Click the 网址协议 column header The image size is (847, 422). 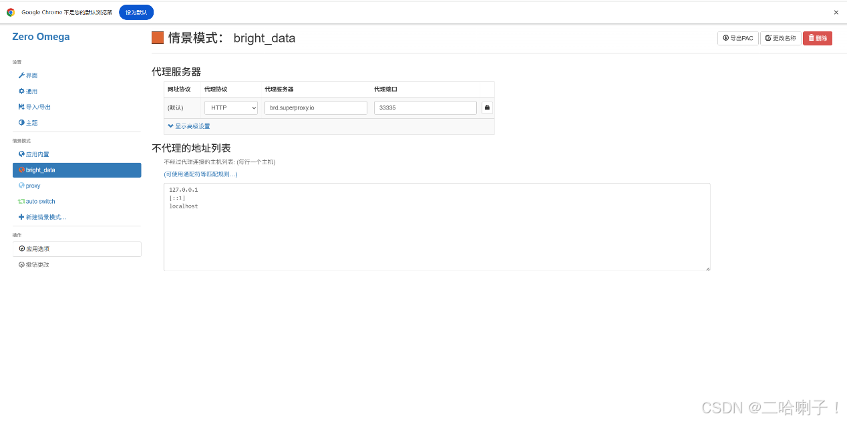click(x=179, y=89)
